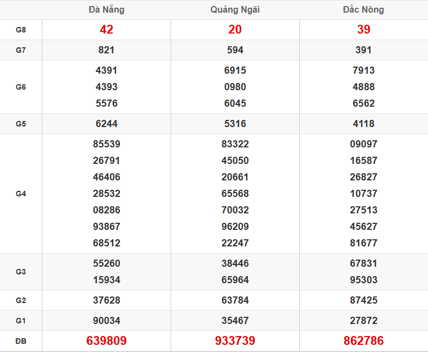Select Quảng Ngãi G8 number 20
Screen dimensions: 428x352
(235, 30)
